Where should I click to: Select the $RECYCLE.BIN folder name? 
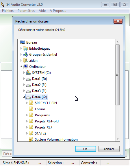click(46, 103)
